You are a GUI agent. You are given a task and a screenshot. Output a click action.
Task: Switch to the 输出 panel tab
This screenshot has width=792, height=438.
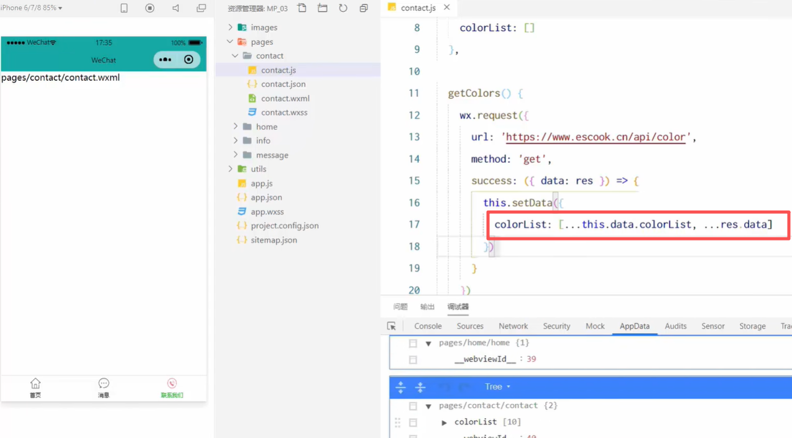pos(428,307)
